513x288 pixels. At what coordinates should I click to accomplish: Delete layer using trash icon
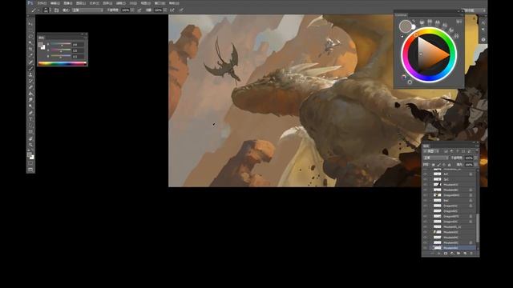point(471,253)
